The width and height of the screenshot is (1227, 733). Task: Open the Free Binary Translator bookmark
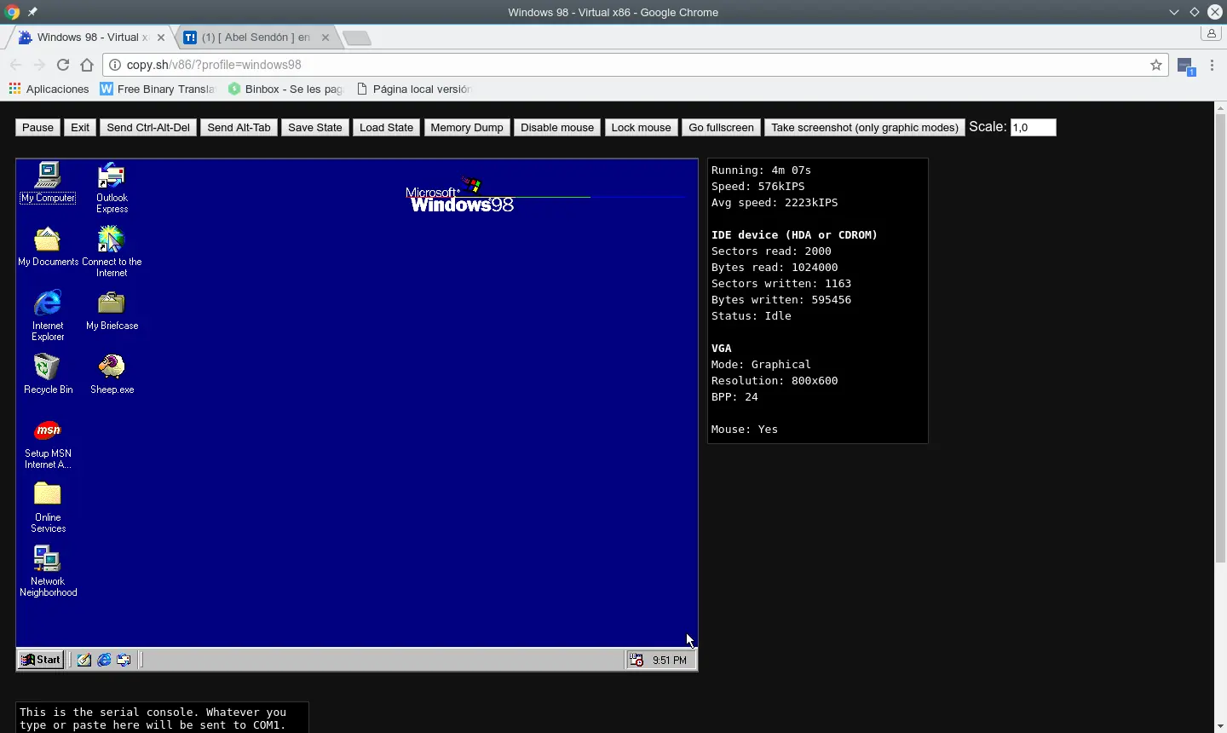pos(158,89)
